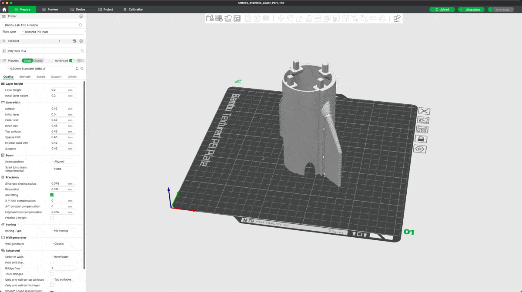Open the Assembly view icon in toolbar
Viewport: 522px width, 292px height.
397,18
